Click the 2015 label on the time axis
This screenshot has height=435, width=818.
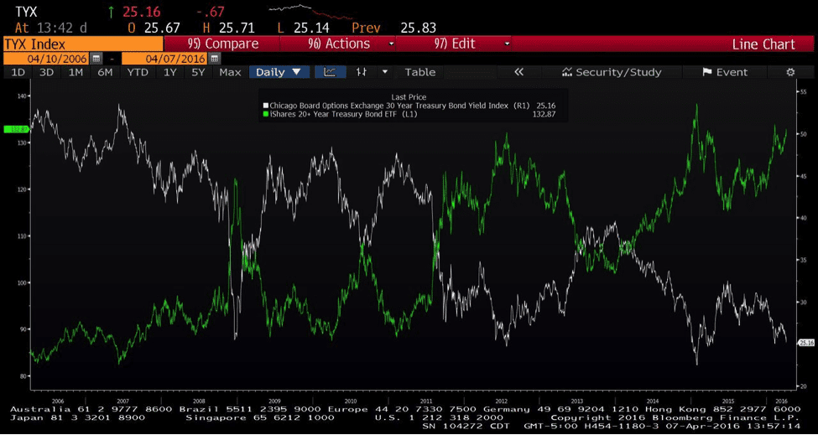pos(728,401)
